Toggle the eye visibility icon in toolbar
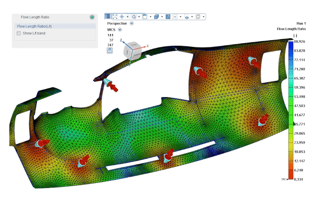 coord(186,17)
